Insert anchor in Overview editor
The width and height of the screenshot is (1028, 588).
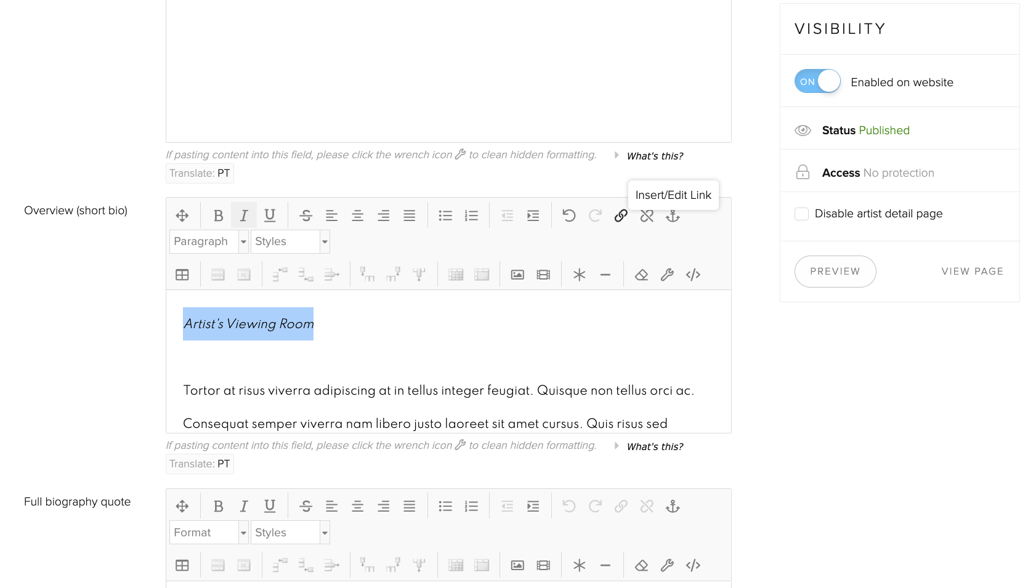coord(673,215)
